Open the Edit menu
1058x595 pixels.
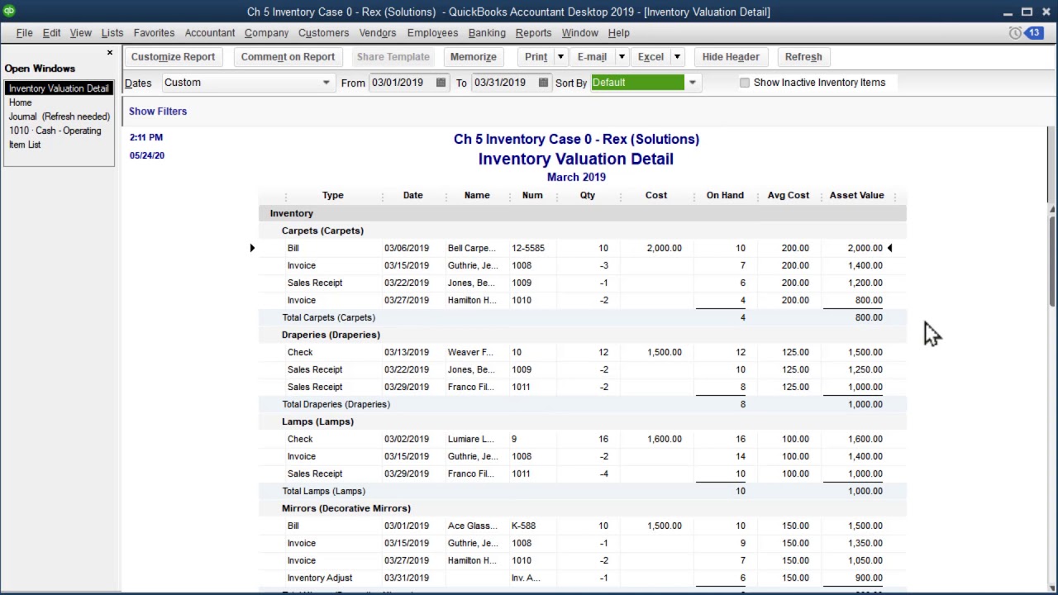coord(51,33)
